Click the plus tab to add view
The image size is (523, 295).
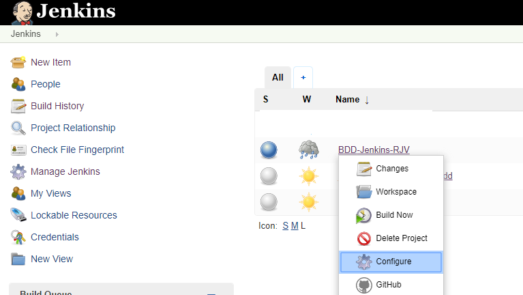(303, 78)
